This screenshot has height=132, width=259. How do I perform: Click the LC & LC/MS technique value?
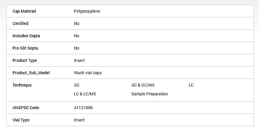tap(85, 94)
